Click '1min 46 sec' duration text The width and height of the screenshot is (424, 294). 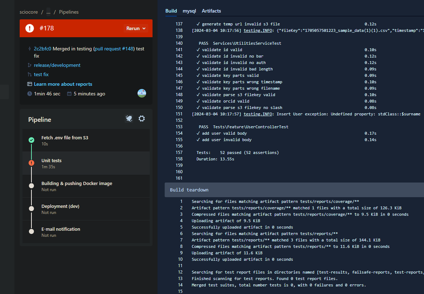coord(47,94)
